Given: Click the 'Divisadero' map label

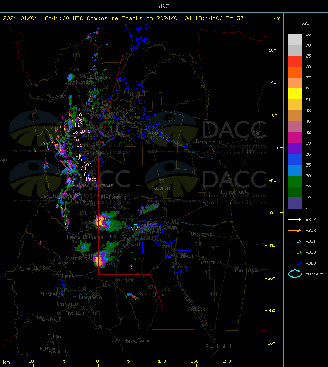Looking at the screenshot, I should click(114, 197).
